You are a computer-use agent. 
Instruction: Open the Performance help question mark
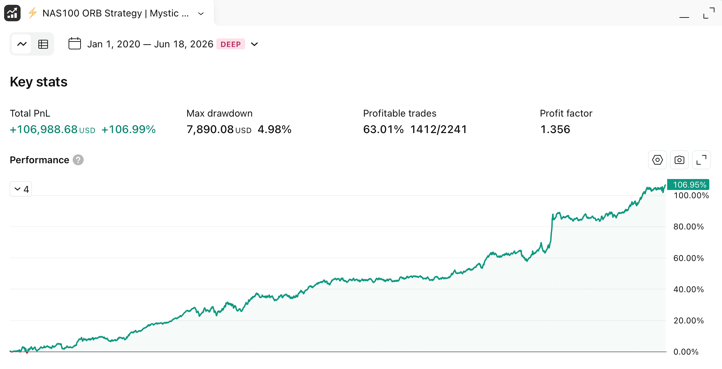(78, 160)
